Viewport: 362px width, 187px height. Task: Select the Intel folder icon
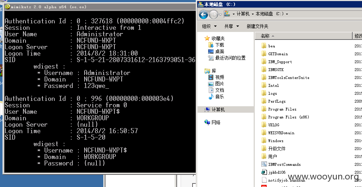click(x=264, y=85)
